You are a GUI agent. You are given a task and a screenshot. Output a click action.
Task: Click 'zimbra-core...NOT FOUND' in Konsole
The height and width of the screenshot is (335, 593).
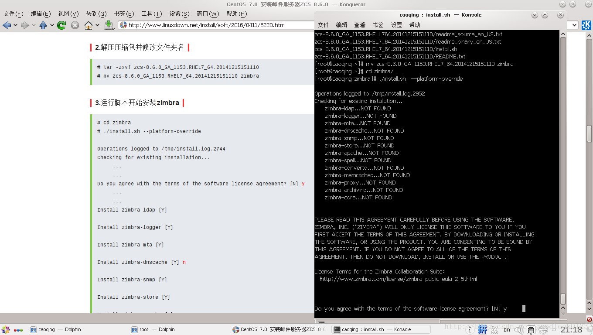(358, 197)
